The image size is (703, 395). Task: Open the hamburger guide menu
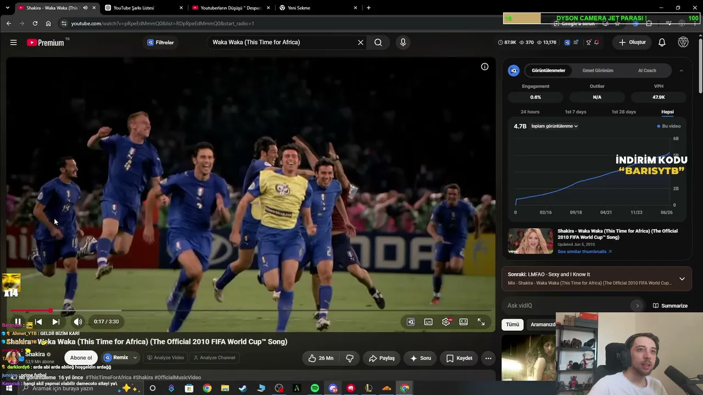click(x=14, y=42)
